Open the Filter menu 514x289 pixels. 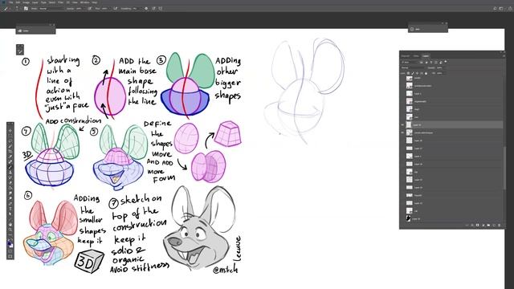click(60, 2)
